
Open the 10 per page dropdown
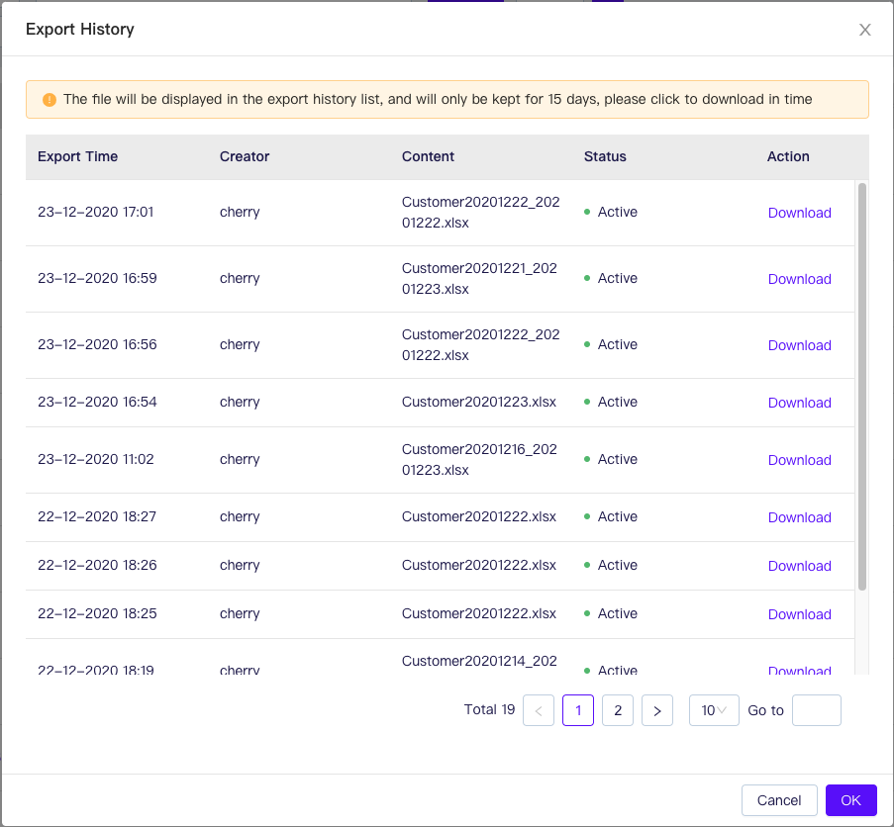click(714, 710)
